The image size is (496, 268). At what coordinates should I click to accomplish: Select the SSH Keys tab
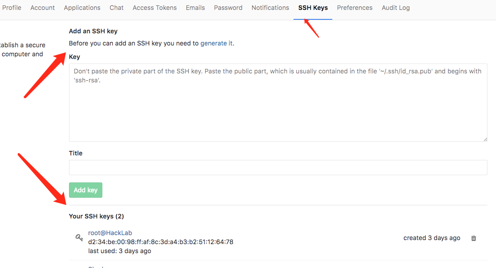pyautogui.click(x=313, y=8)
